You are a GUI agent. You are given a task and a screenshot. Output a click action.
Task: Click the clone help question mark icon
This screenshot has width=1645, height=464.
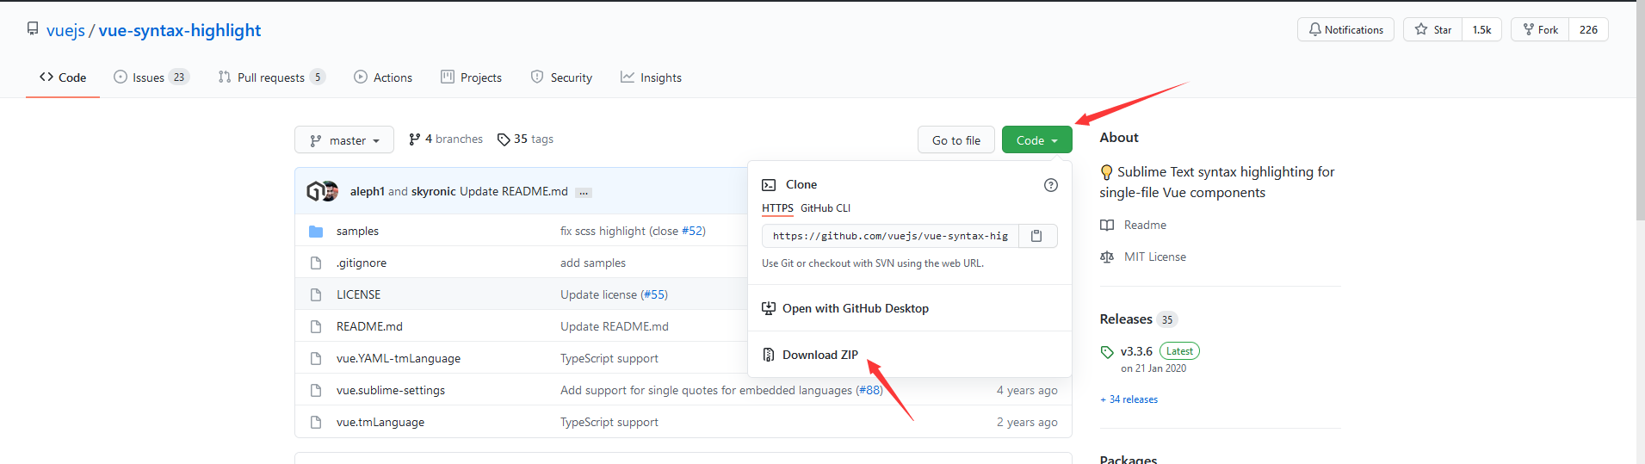pyautogui.click(x=1050, y=185)
